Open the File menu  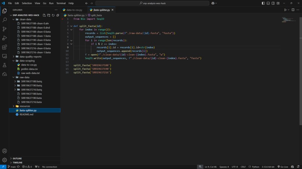[10, 3]
